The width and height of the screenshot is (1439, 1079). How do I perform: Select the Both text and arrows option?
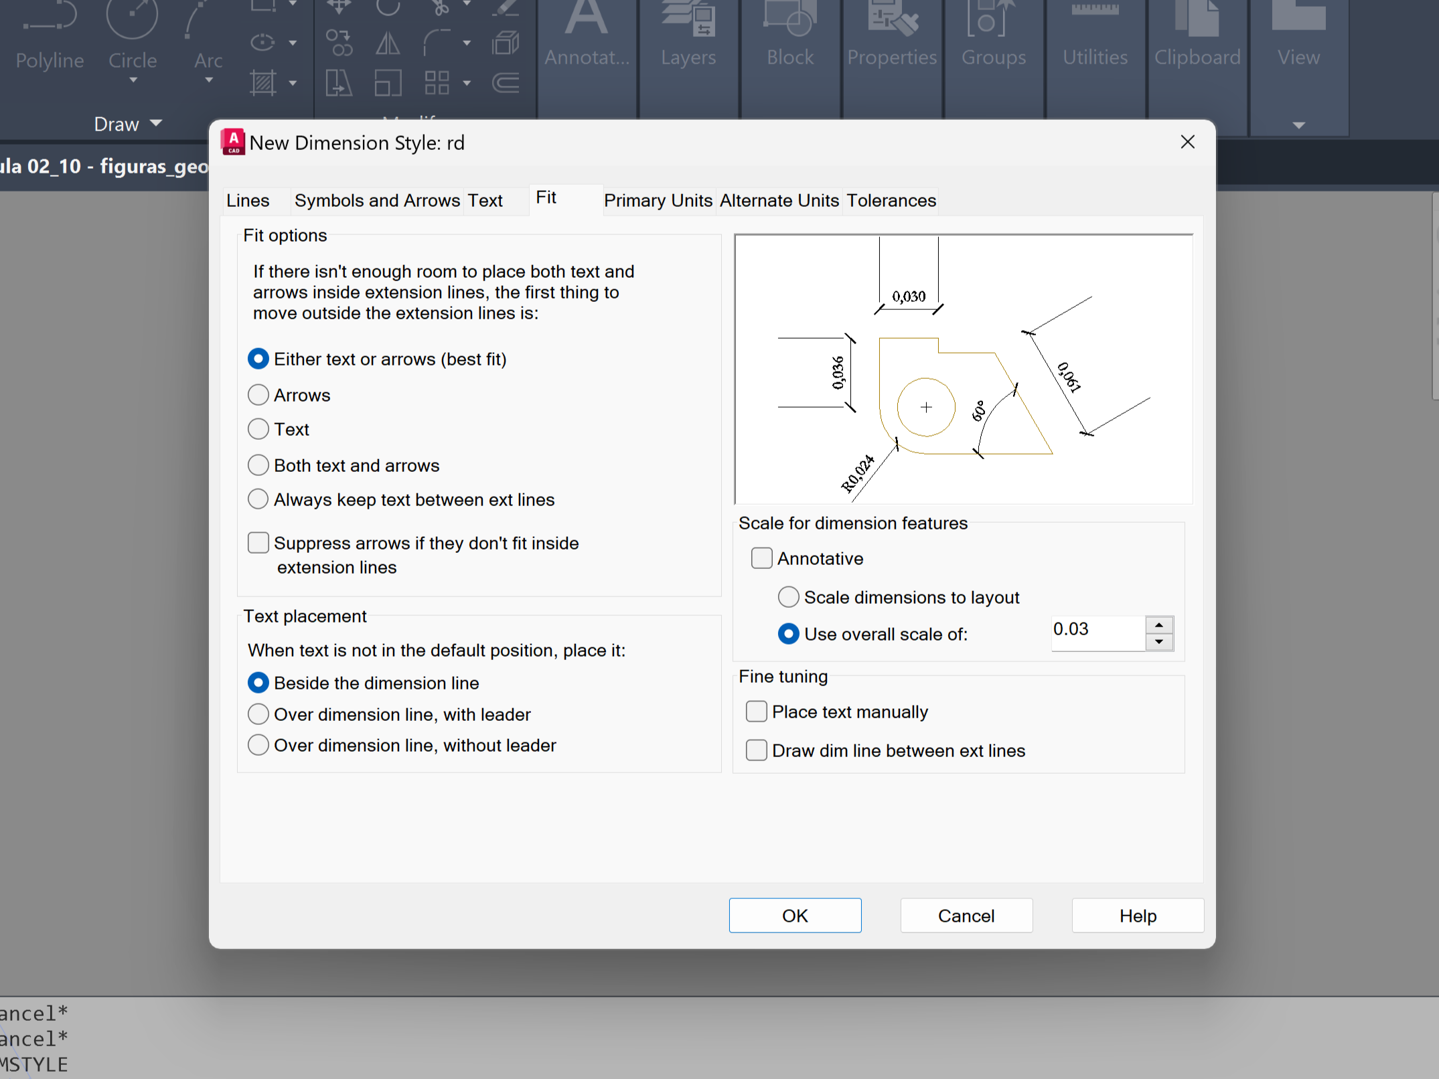[258, 465]
